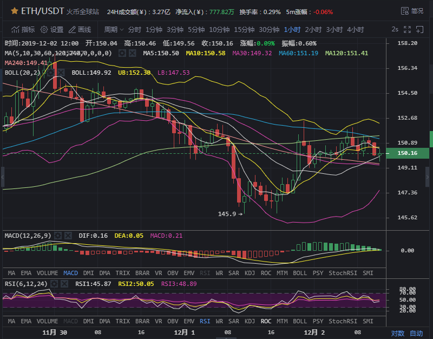Click the 150.16 current price tag
Image resolution: width=433 pixels, height=339 pixels.
(x=408, y=153)
